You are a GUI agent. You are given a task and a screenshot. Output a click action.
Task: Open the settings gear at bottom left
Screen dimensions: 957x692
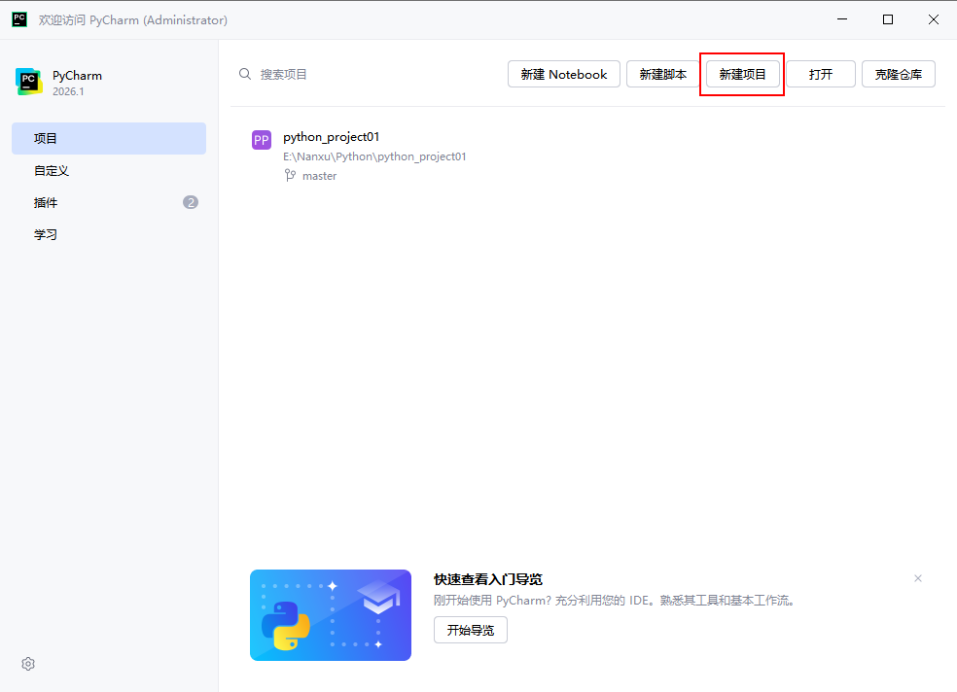click(28, 664)
